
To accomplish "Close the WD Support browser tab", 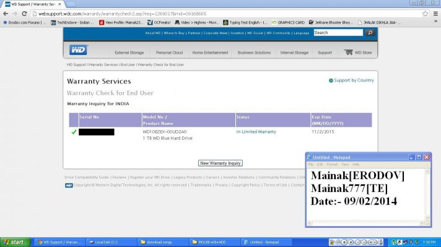I will 59,4.
